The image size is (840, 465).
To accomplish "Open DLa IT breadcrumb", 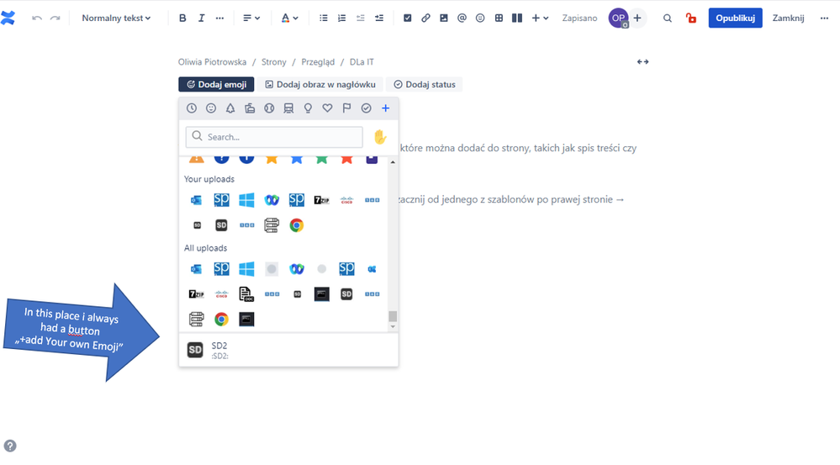I will 362,62.
